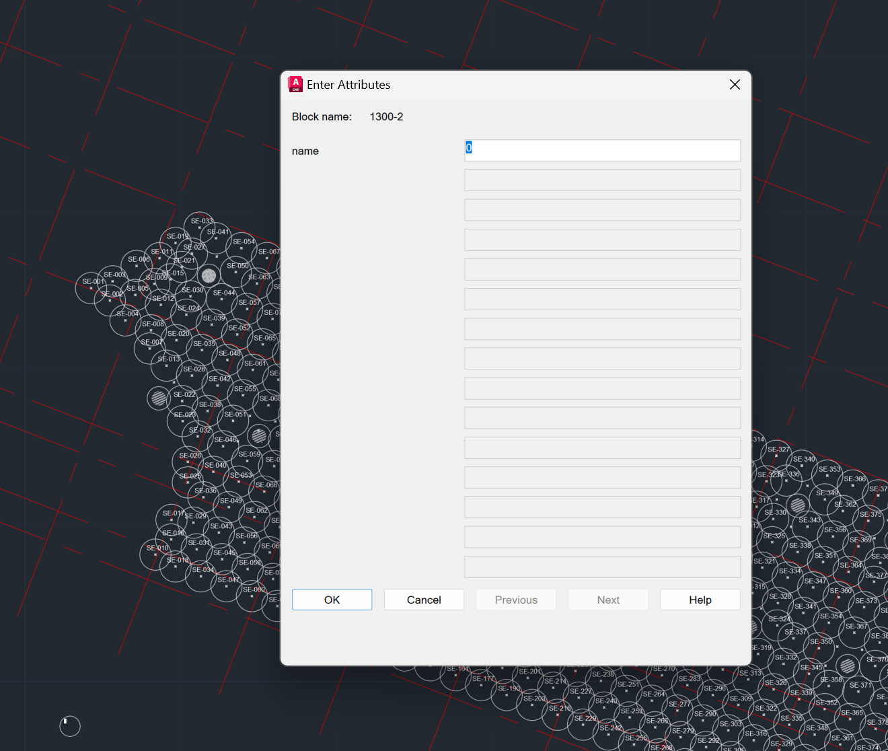The width and height of the screenshot is (888, 751).
Task: Cancel the Enter Attributes dialog
Action: coord(424,600)
